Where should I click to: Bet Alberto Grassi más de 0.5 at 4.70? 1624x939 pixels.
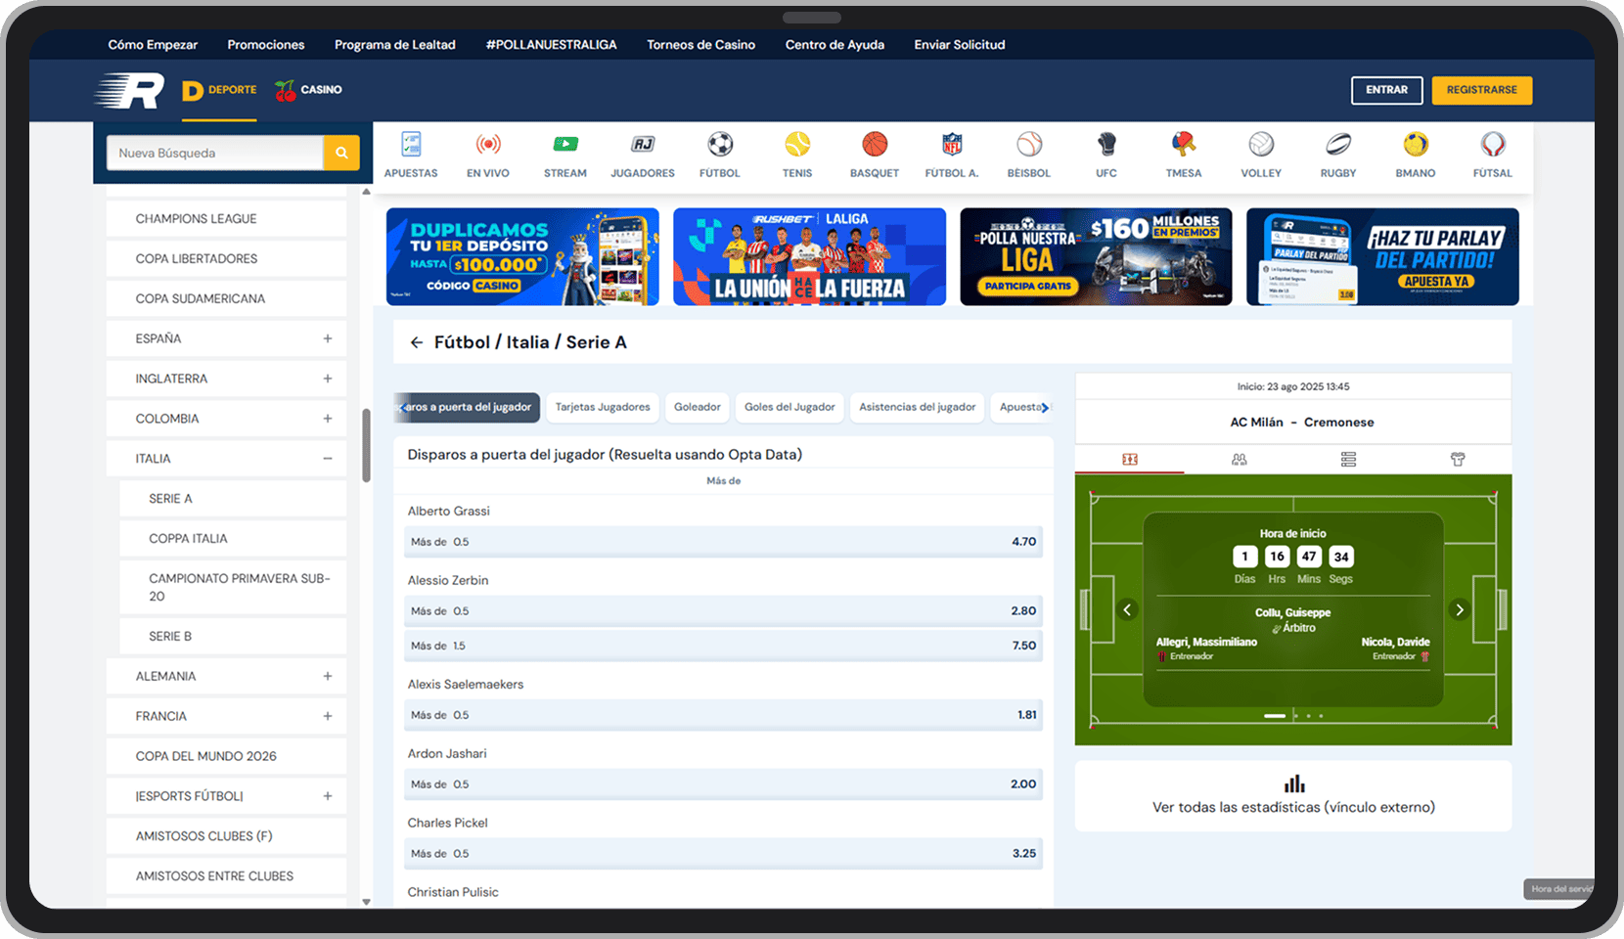point(723,542)
